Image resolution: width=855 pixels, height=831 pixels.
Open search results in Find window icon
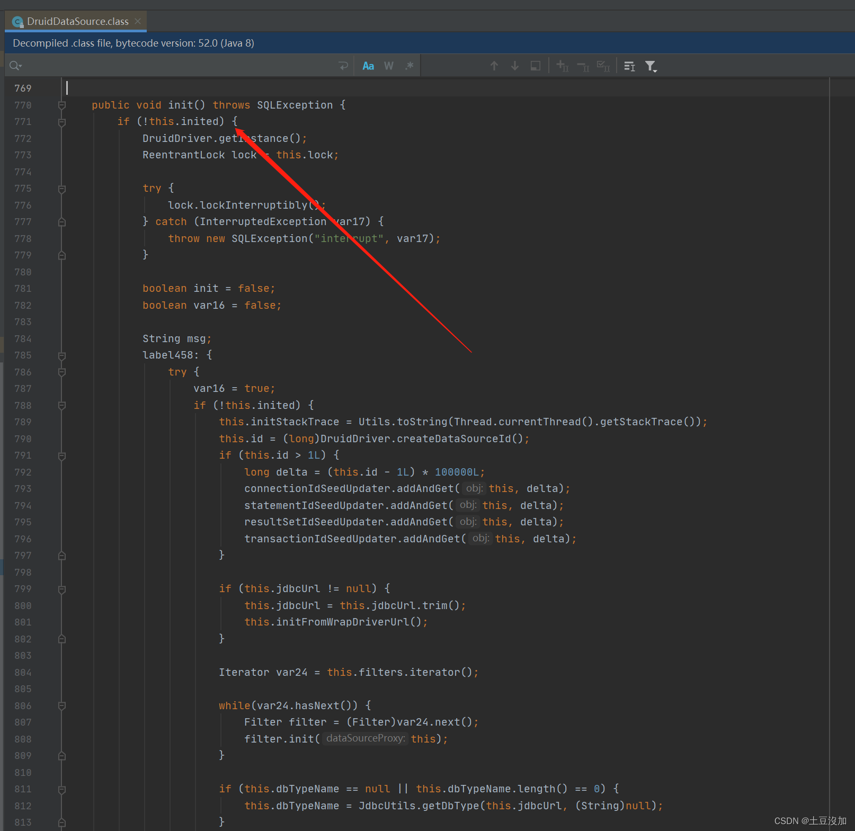click(629, 66)
